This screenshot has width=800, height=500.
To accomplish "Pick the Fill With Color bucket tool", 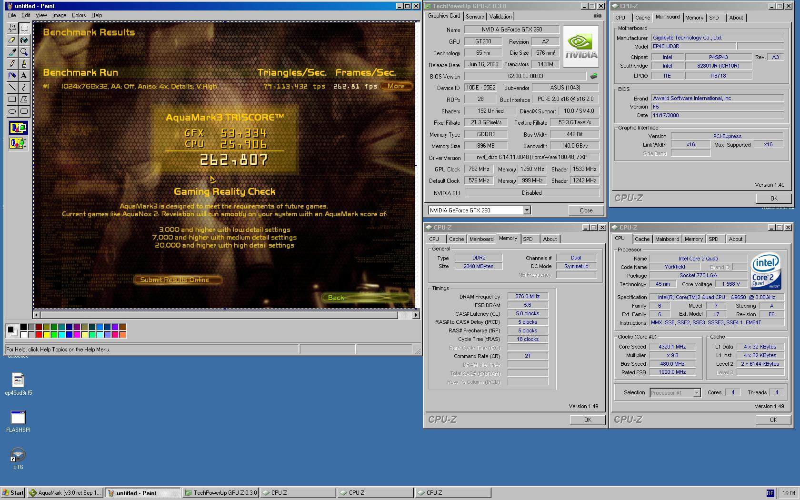I will coord(24,40).
